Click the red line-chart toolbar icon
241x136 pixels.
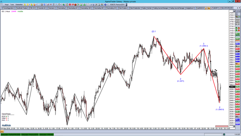point(48,5)
